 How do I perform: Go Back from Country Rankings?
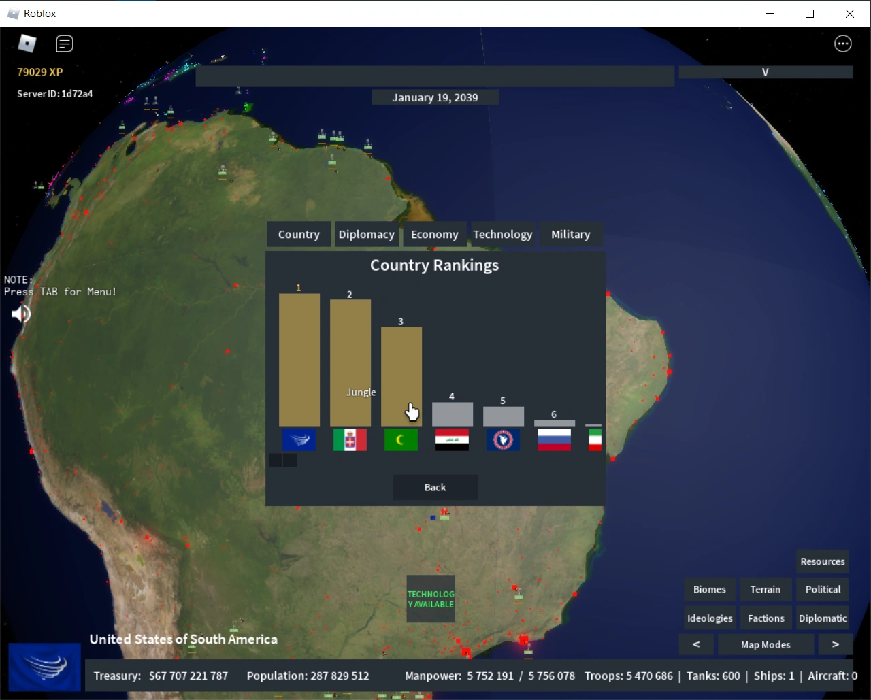(435, 487)
